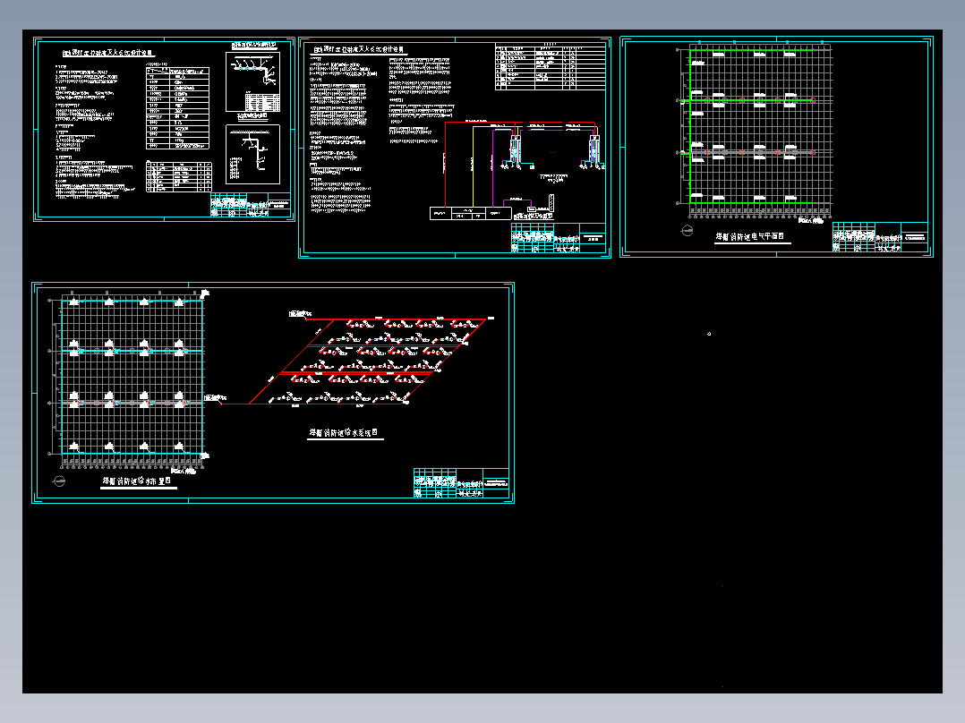Select the control panel box row at the schematic bottom
Viewport: 965px width, 723px height.
coord(470,214)
